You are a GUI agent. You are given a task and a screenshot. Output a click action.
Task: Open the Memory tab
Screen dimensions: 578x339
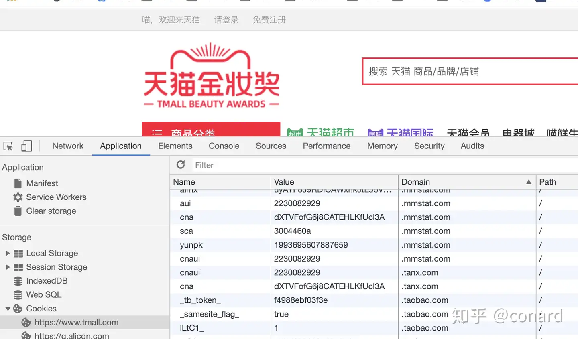[383, 146]
